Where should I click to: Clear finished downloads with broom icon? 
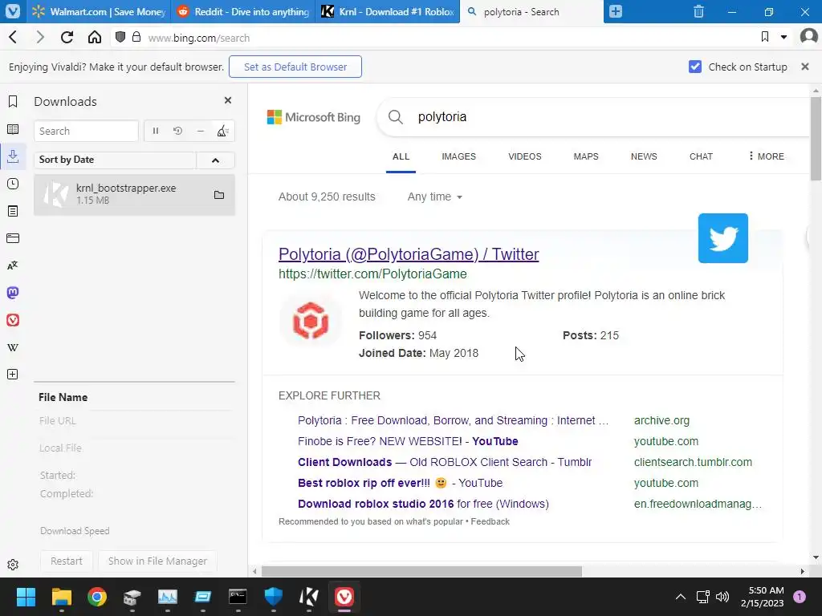pyautogui.click(x=223, y=131)
